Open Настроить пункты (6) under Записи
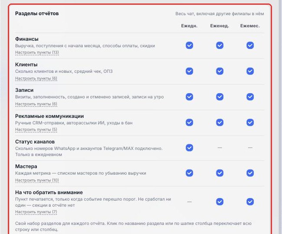The height and width of the screenshot is (234, 282). [36, 104]
